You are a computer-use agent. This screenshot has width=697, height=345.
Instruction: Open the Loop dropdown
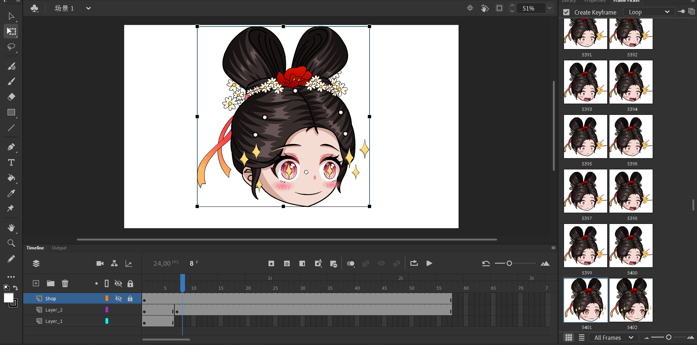coord(649,12)
